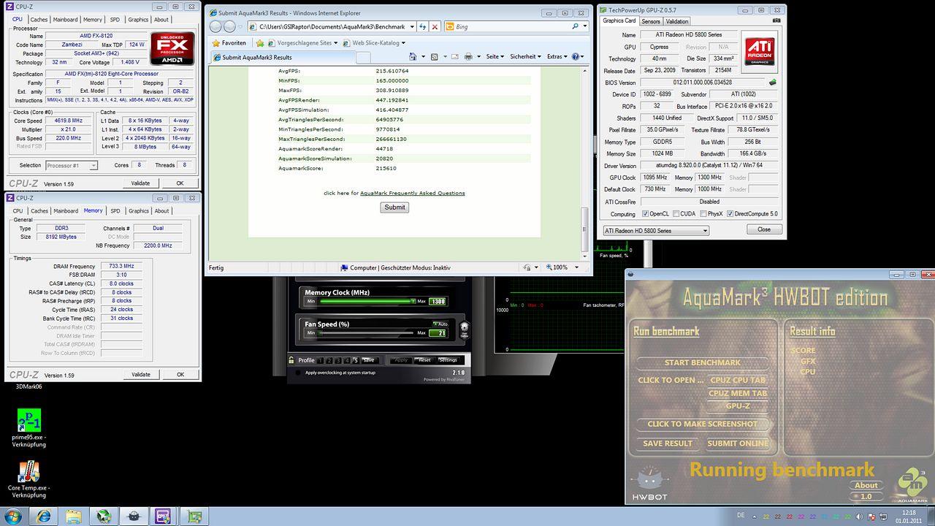Screen dimensions: 935x526
Task: Click the profile lock icon in Afterburner
Action: tap(291, 360)
